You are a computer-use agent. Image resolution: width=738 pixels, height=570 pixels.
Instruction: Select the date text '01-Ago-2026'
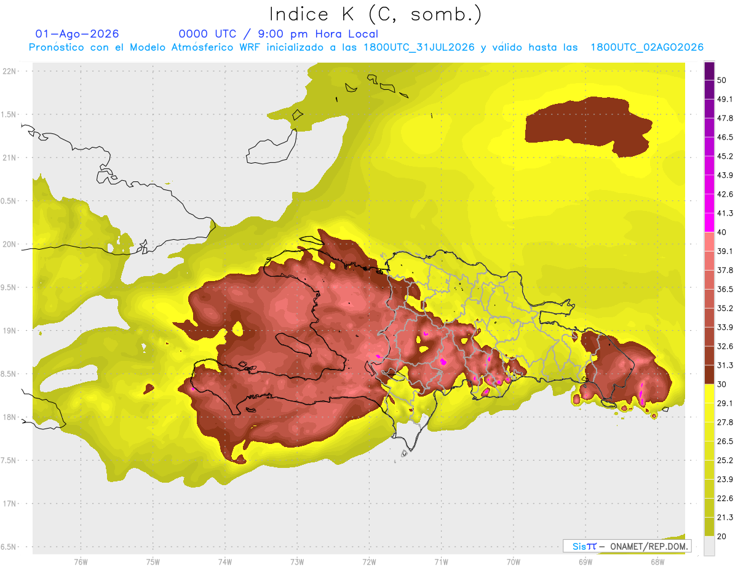click(77, 34)
